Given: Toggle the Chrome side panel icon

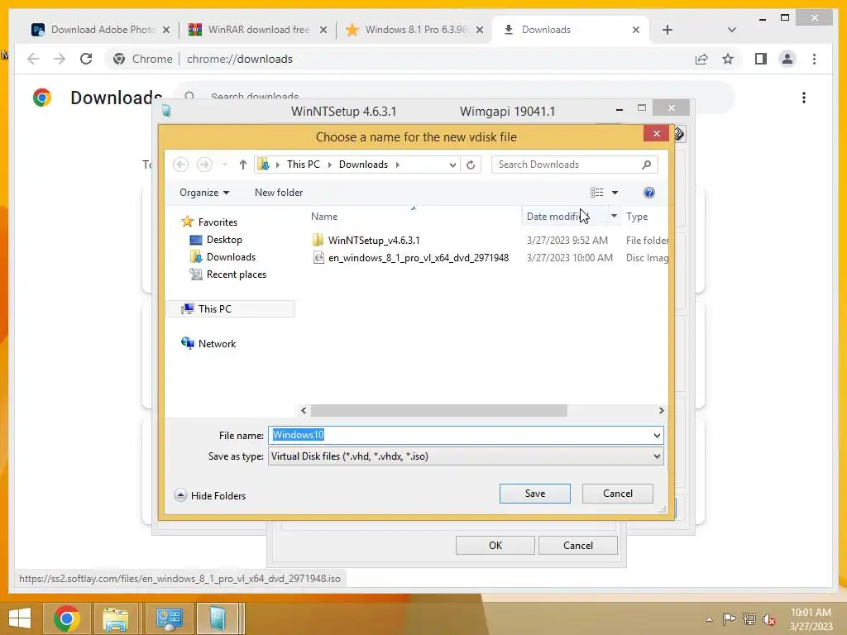Looking at the screenshot, I should (x=761, y=59).
